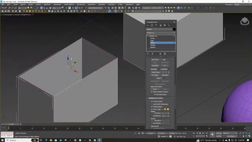The height and width of the screenshot is (142, 252).
Task: Open the Utilities tab in Command Panel
Action: coord(169,25)
